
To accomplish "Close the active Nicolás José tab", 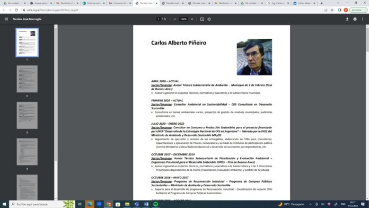I will click(156, 3).
